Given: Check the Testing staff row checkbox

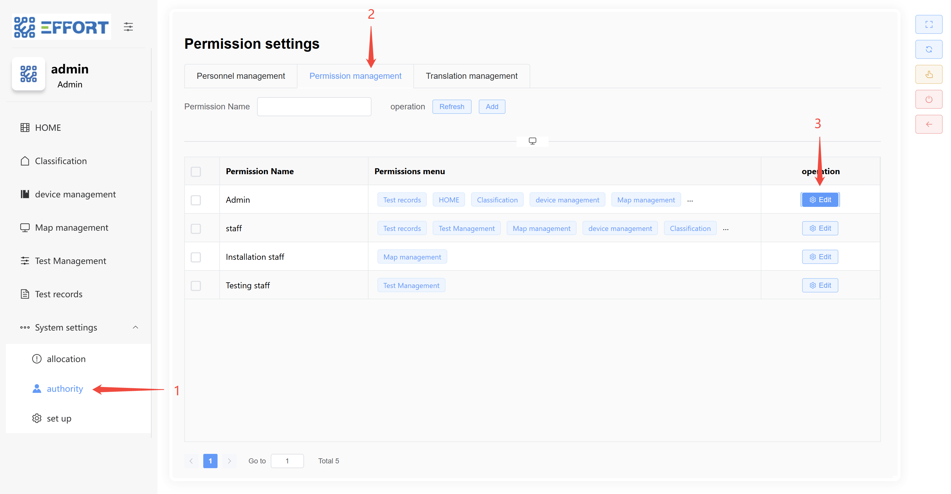Looking at the screenshot, I should pos(196,286).
